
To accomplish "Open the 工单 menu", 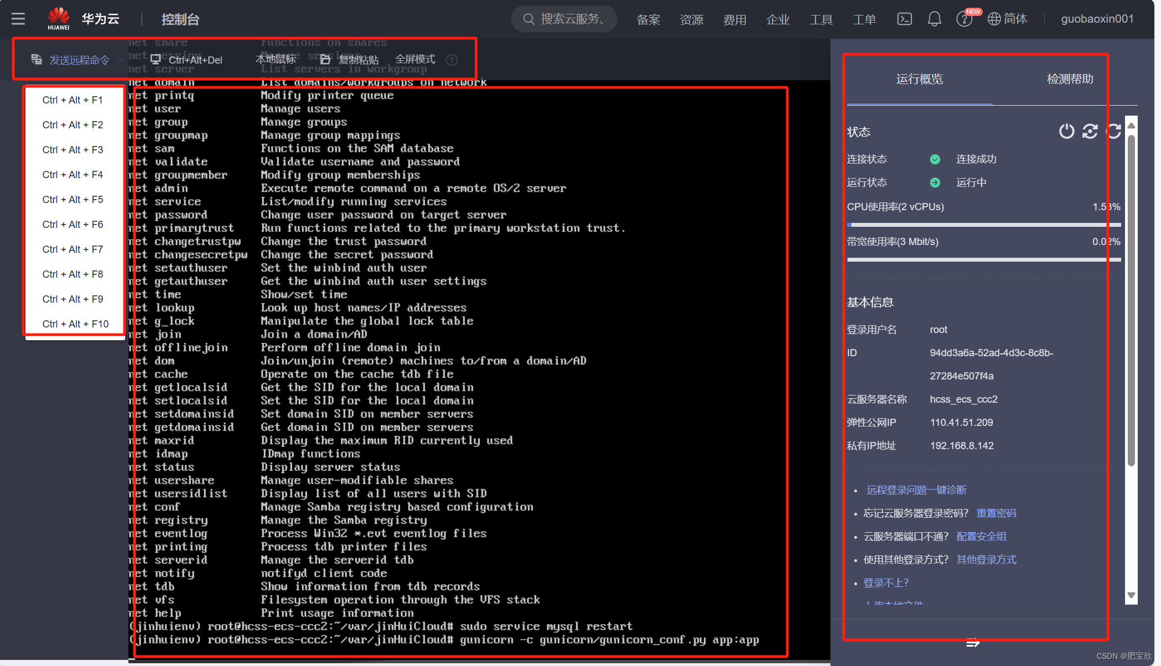I will tap(864, 20).
